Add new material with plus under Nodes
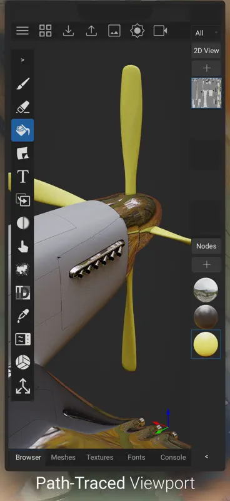The width and height of the screenshot is (230, 501). [206, 264]
